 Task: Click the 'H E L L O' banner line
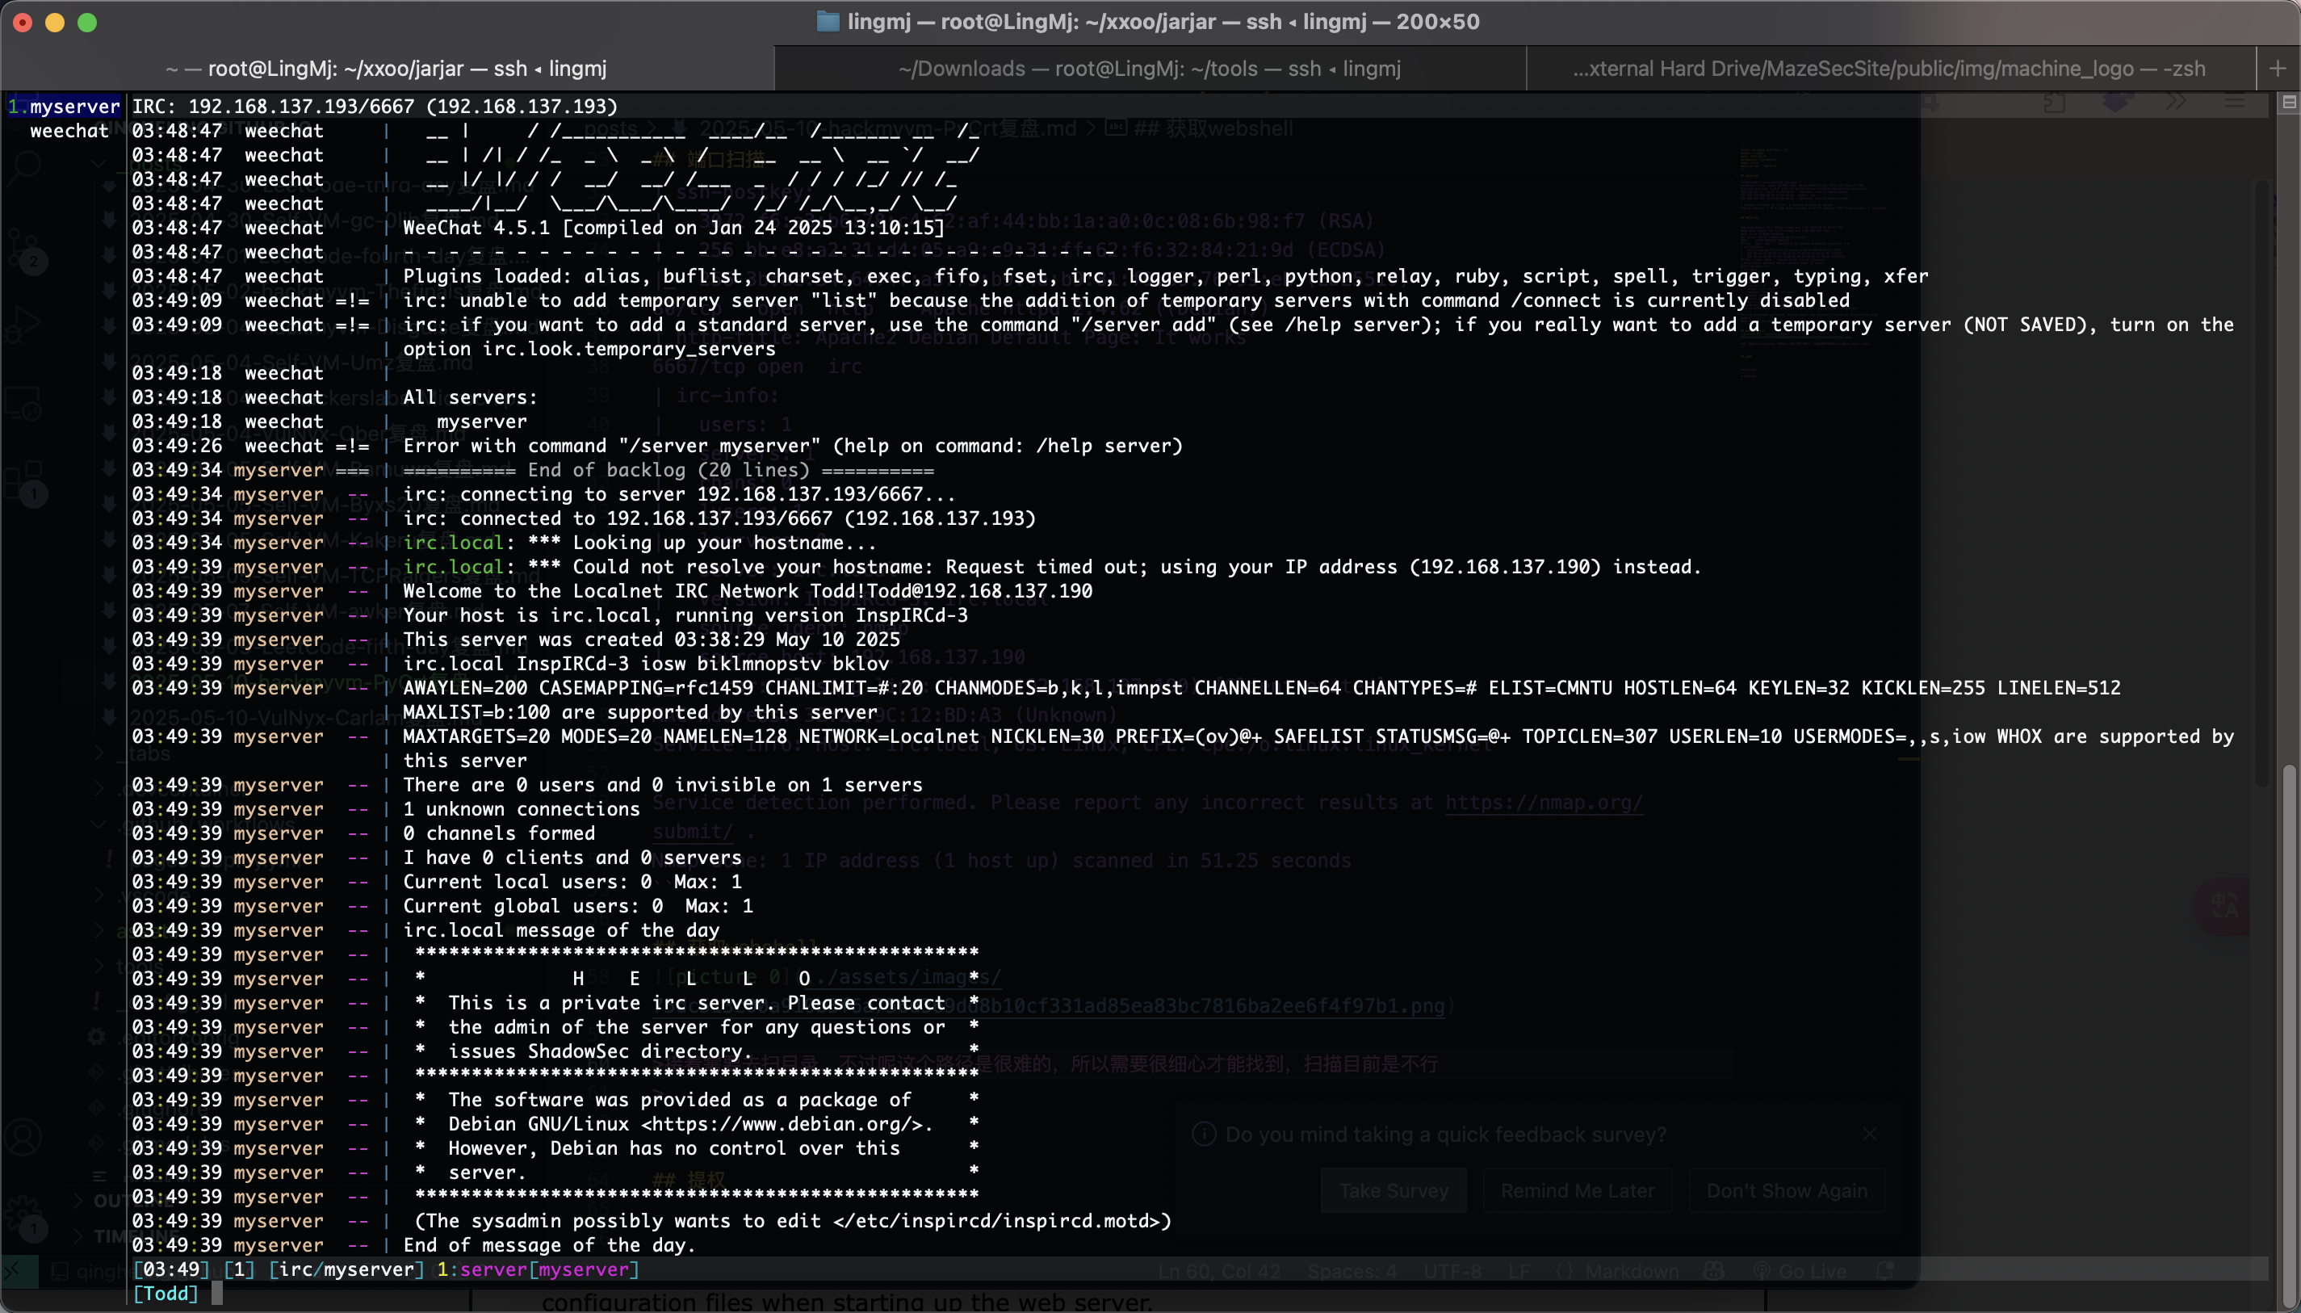[x=697, y=979]
